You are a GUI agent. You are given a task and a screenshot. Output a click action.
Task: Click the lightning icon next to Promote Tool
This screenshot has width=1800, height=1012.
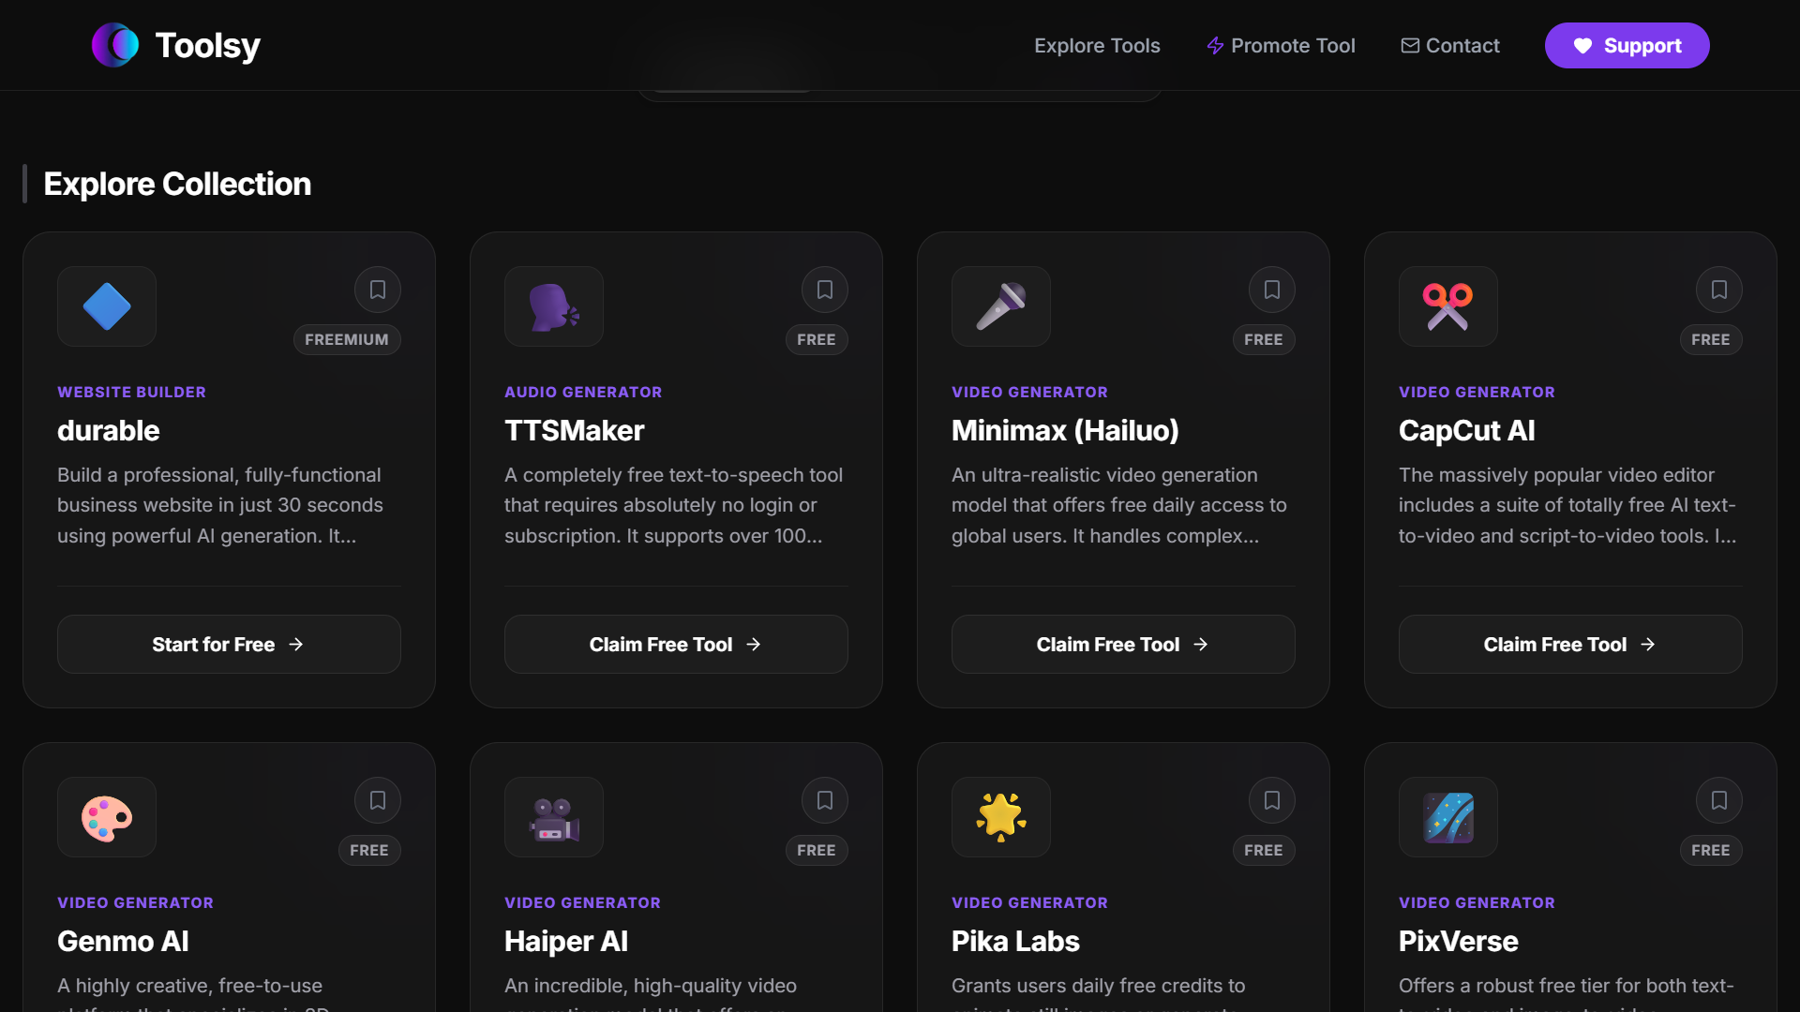tap(1214, 45)
